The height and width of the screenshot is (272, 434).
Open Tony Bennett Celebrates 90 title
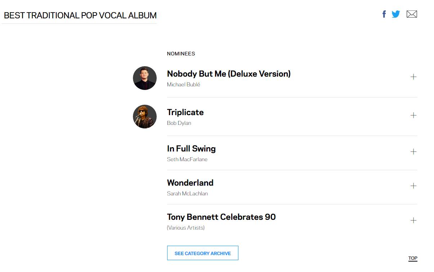(x=222, y=217)
